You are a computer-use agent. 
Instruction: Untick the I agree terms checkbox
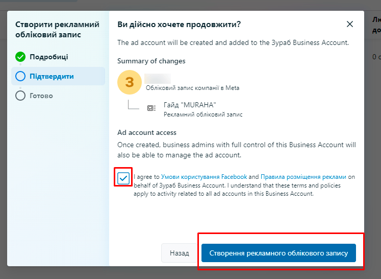coord(123,178)
